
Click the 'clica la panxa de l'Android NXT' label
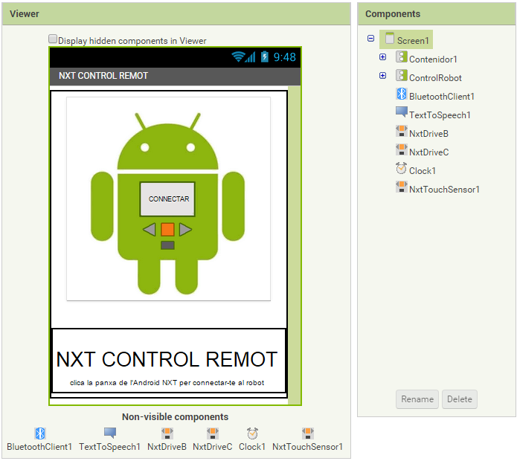(x=167, y=383)
